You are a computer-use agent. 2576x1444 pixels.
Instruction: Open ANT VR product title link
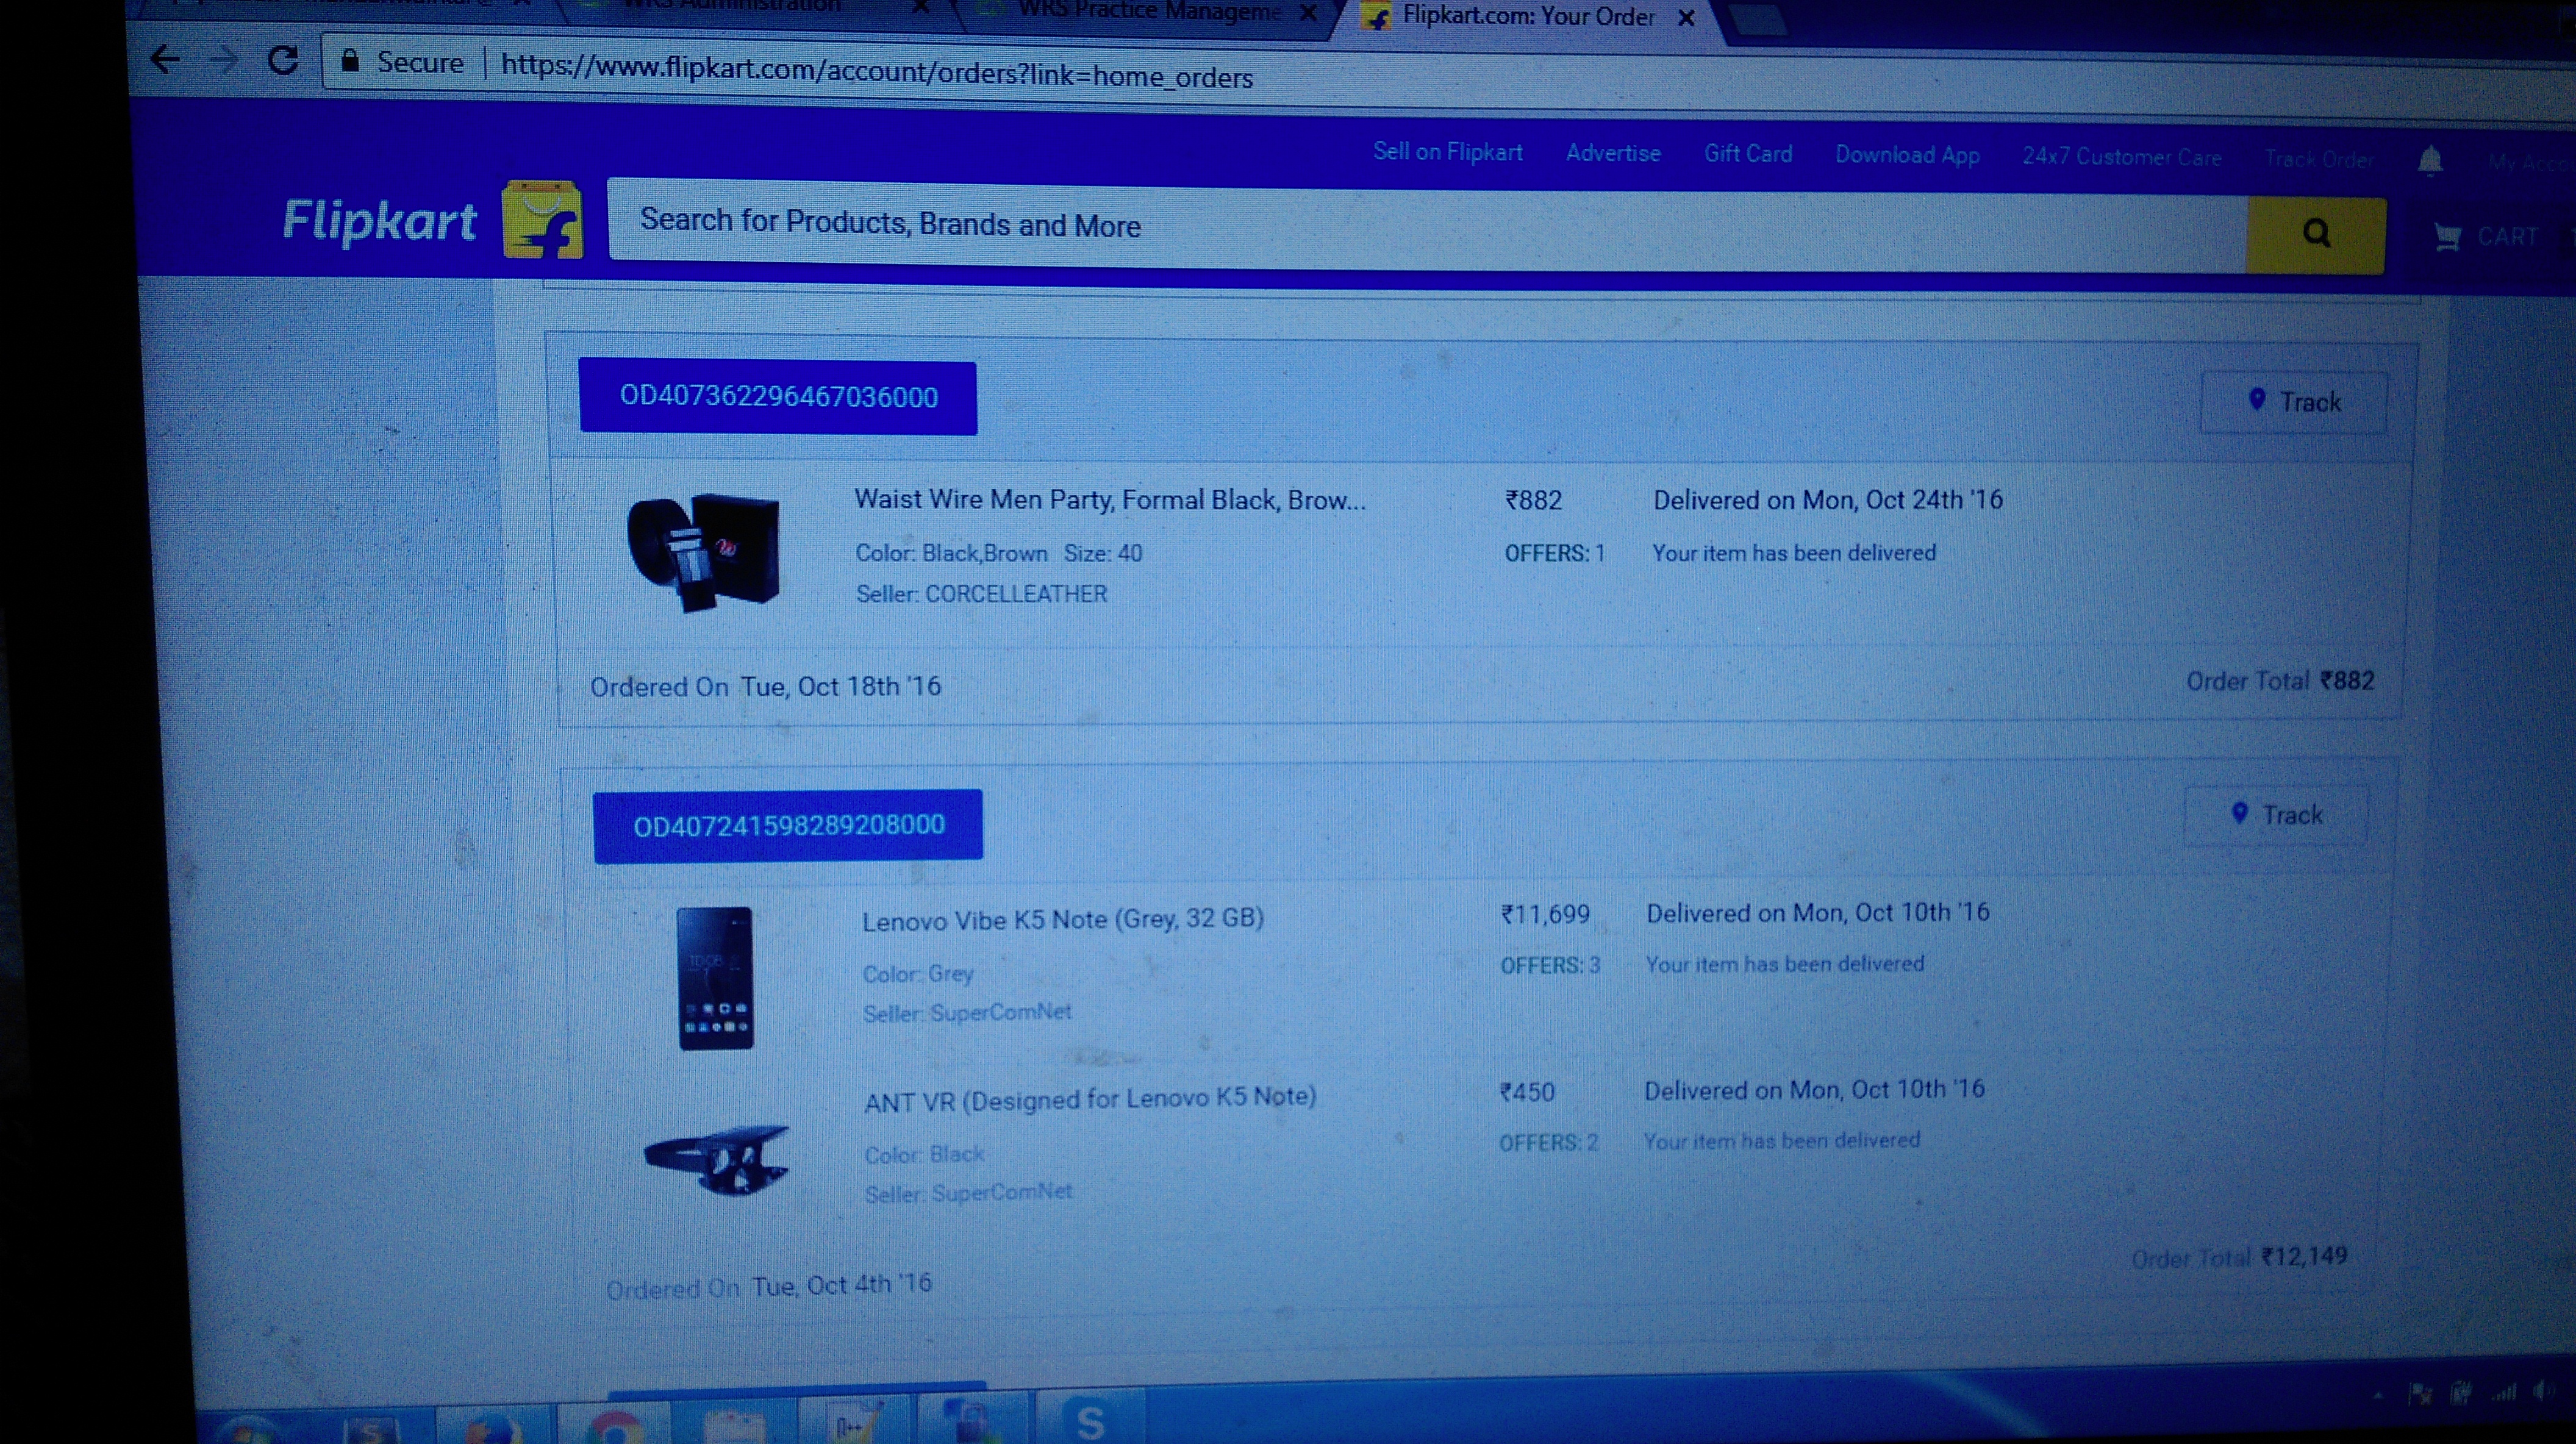pos(1089,1099)
